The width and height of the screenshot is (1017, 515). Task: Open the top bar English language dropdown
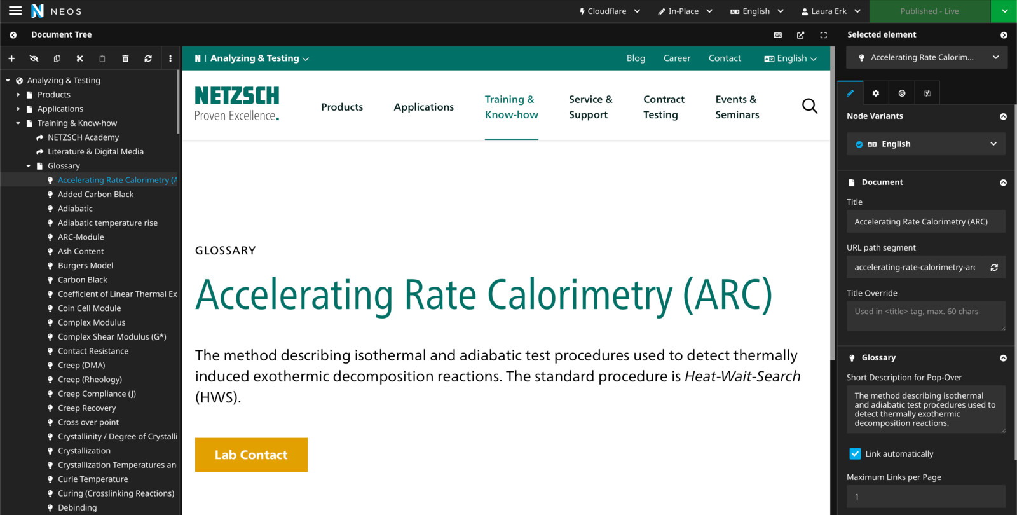click(757, 11)
